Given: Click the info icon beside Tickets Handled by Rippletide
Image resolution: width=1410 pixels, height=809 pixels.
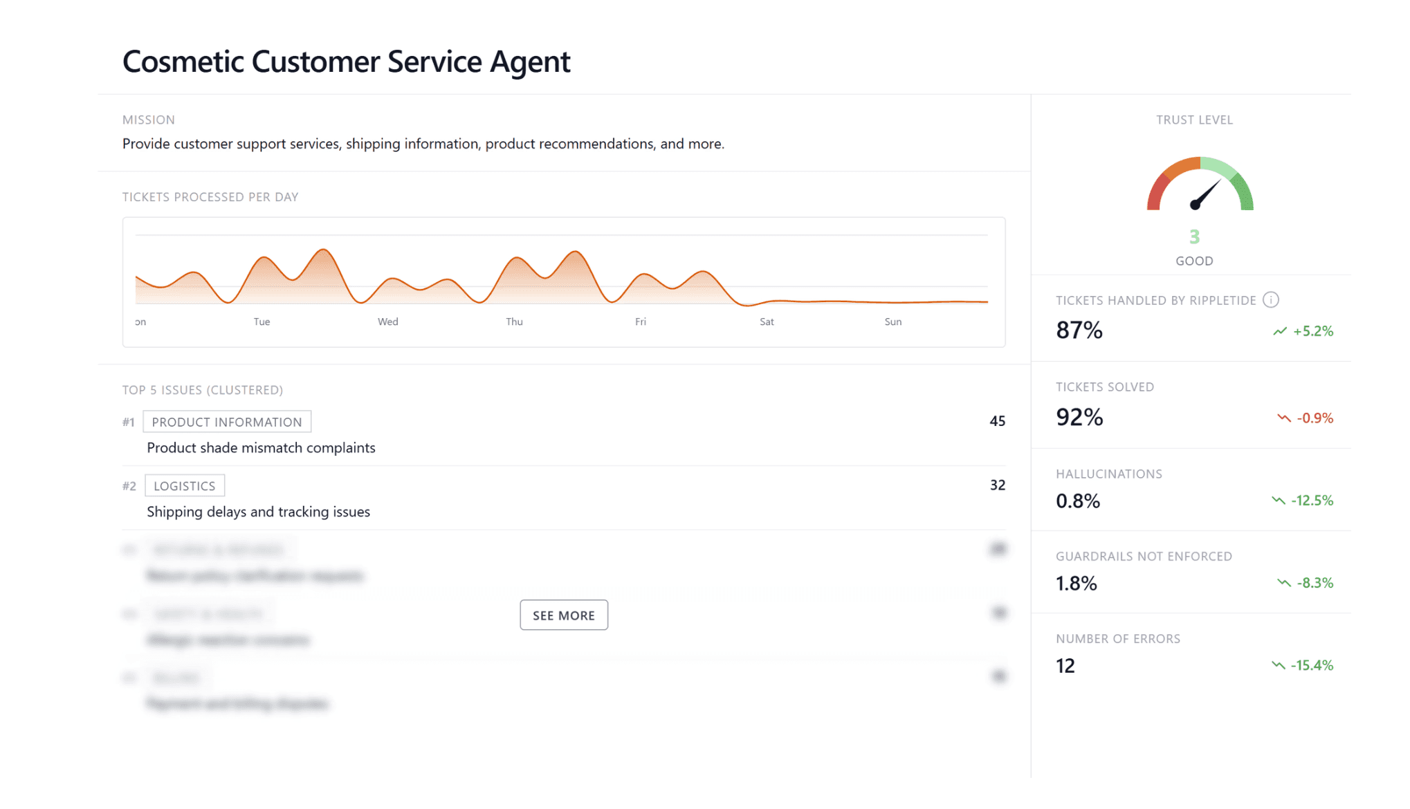Looking at the screenshot, I should tap(1270, 299).
